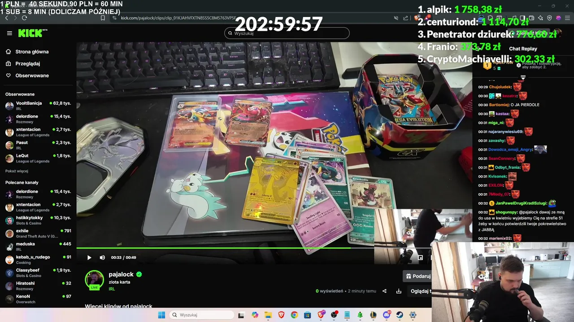Go to Strona główna
Screen dimensions: 574x322
pyautogui.click(x=32, y=52)
